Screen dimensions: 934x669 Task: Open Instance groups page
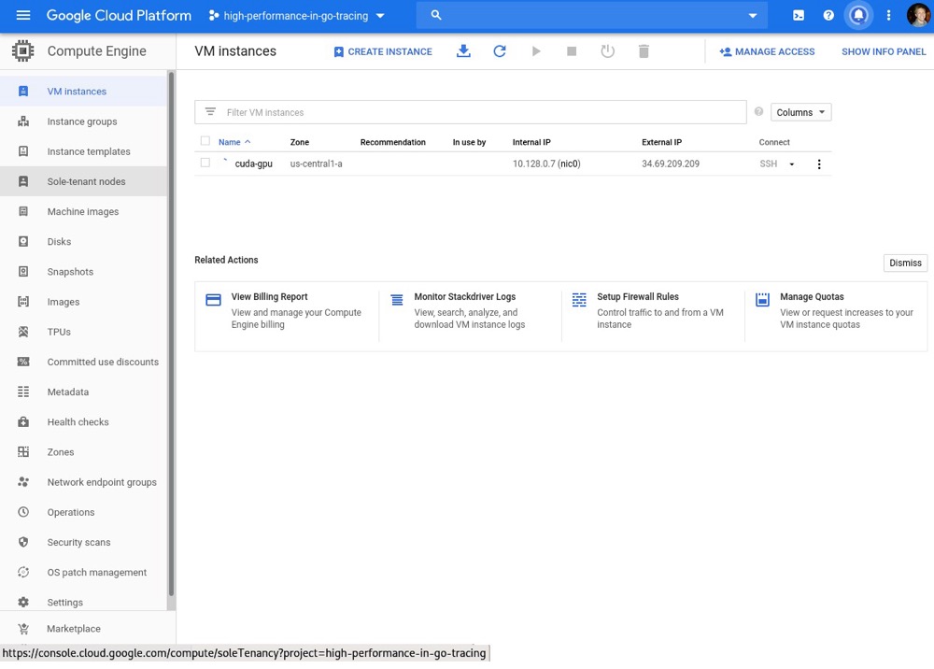(x=83, y=121)
